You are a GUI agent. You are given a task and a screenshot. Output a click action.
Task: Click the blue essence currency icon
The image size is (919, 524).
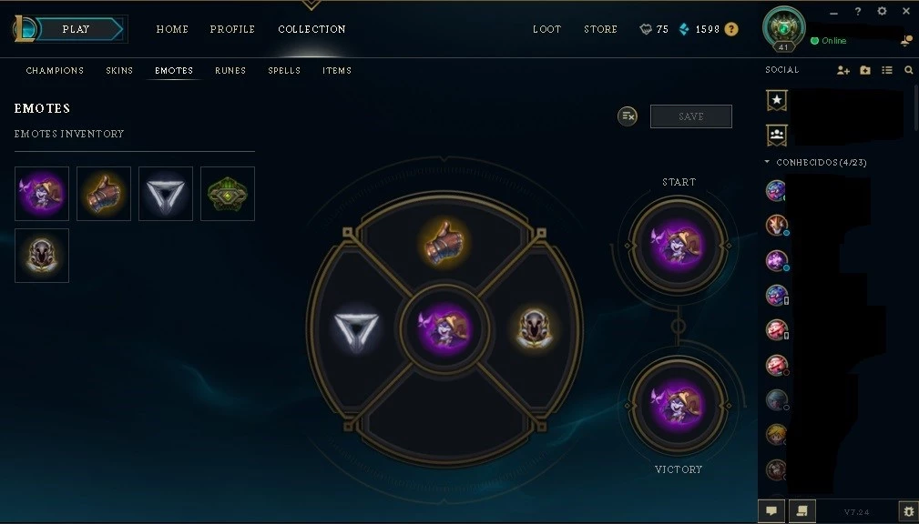tap(683, 29)
